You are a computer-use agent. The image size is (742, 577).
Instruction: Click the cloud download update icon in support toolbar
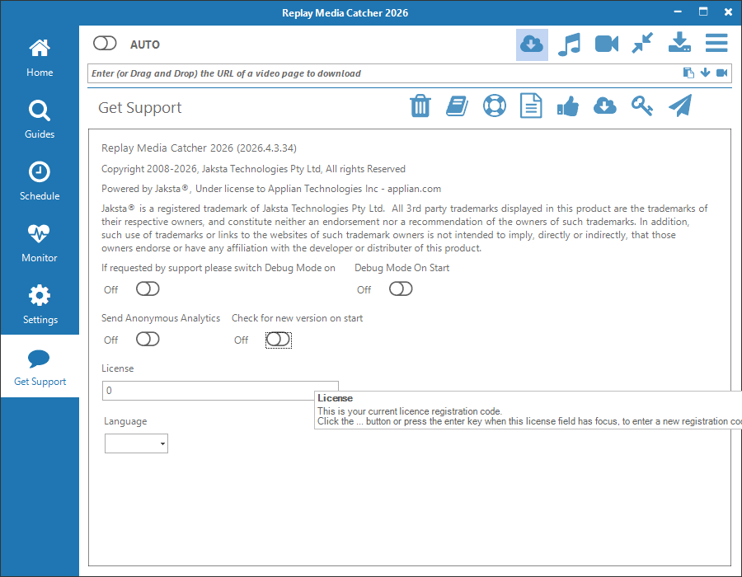[605, 106]
